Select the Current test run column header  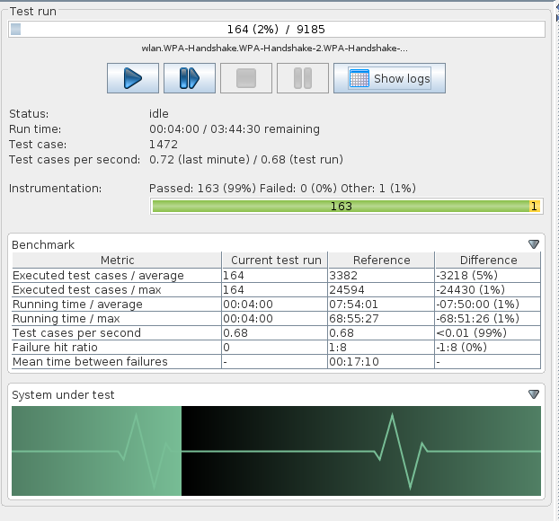pos(275,260)
